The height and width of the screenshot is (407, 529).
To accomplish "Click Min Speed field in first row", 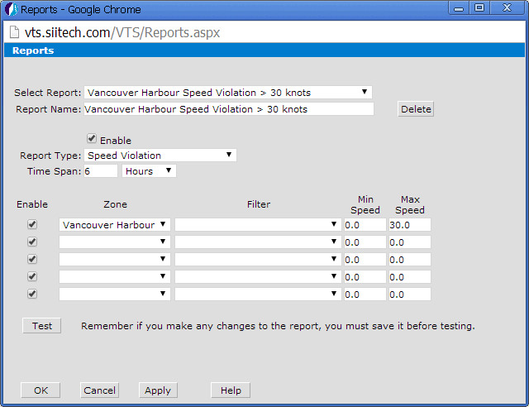I will (x=364, y=225).
